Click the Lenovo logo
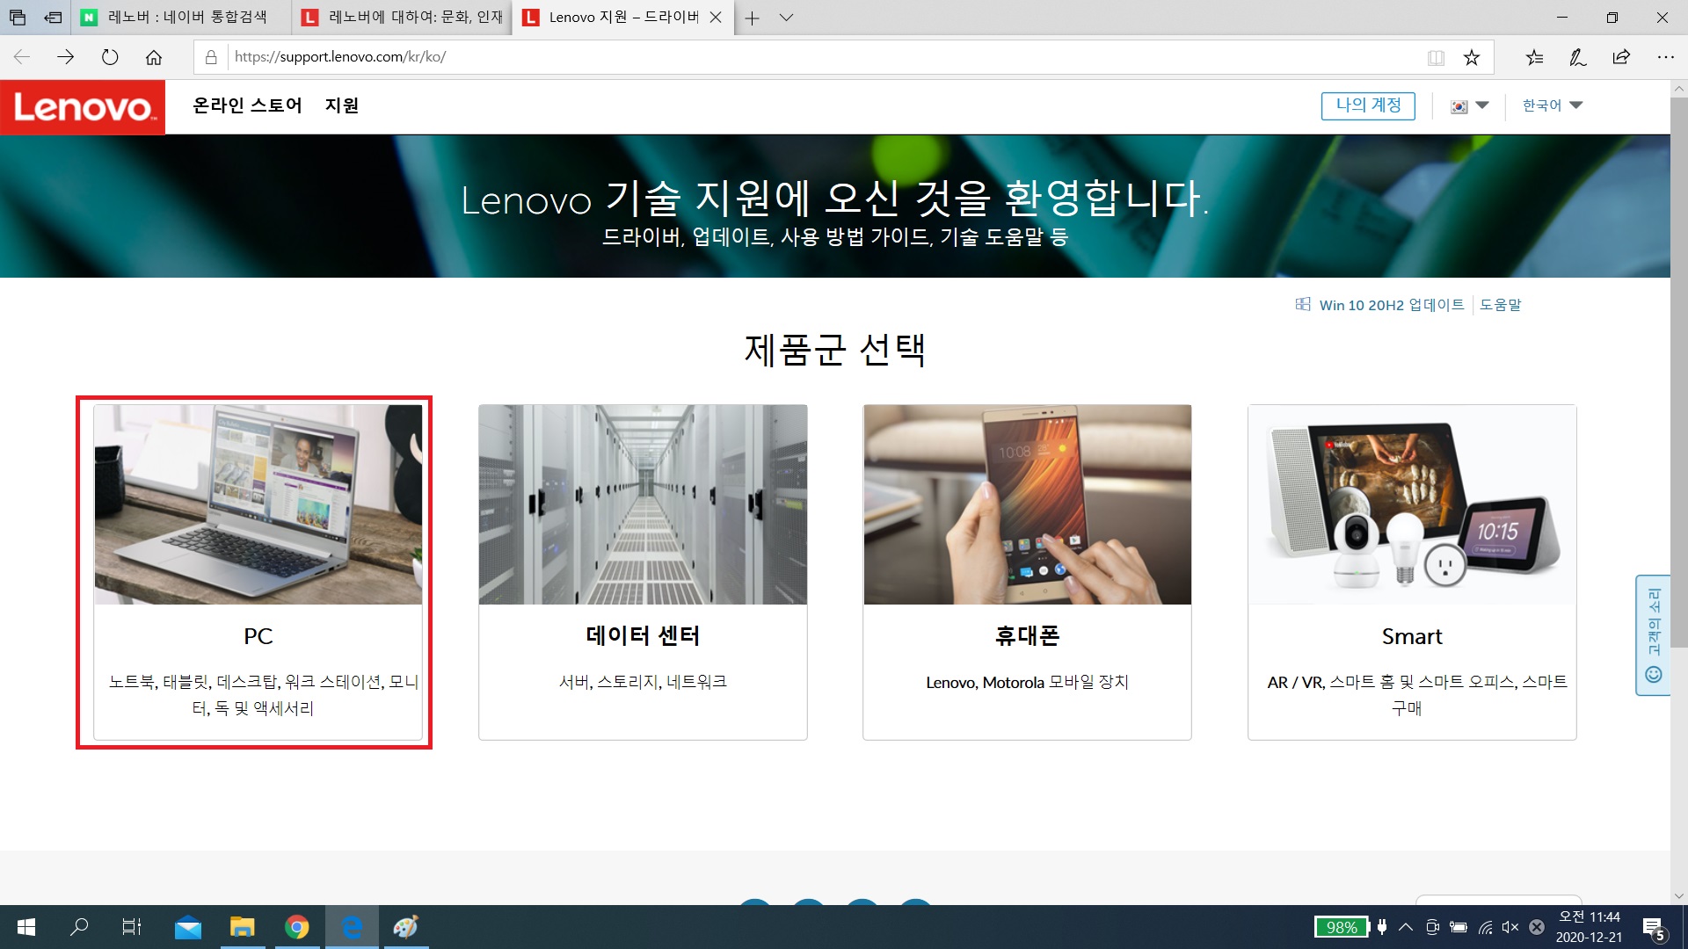Viewport: 1688px width, 949px height. [x=83, y=107]
